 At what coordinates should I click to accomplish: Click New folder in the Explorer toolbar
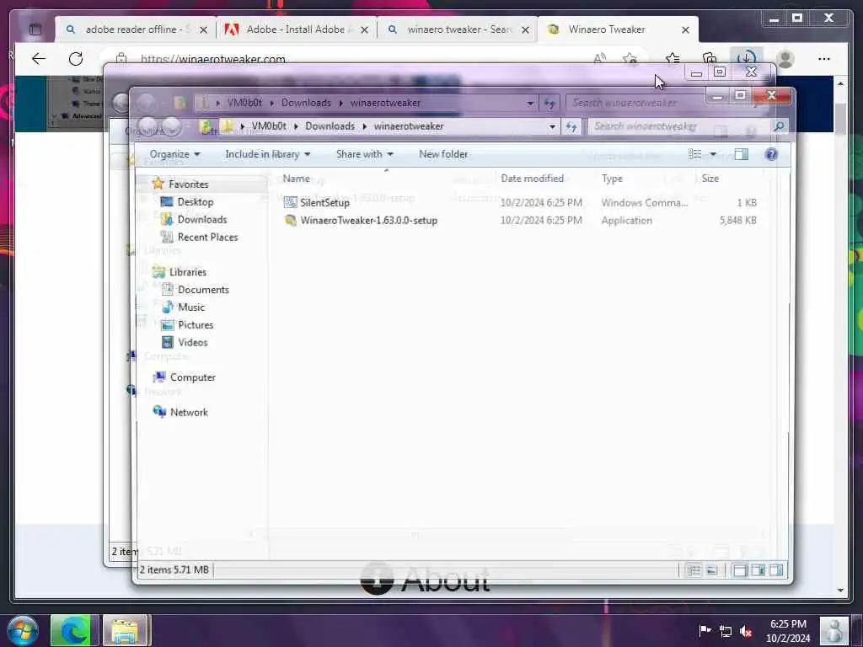tap(443, 154)
